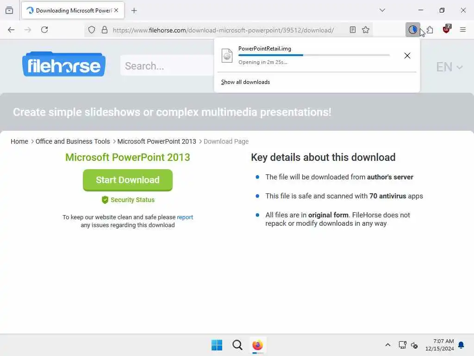Click the muted volume tray icon

tap(414, 345)
